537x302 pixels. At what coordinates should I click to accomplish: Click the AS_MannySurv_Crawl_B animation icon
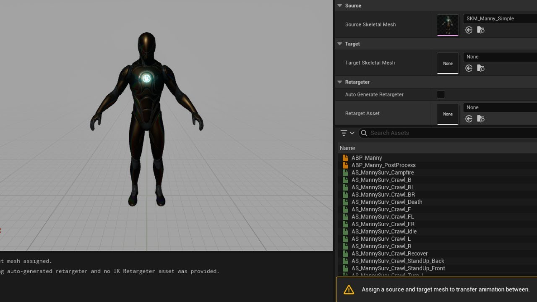click(345, 180)
